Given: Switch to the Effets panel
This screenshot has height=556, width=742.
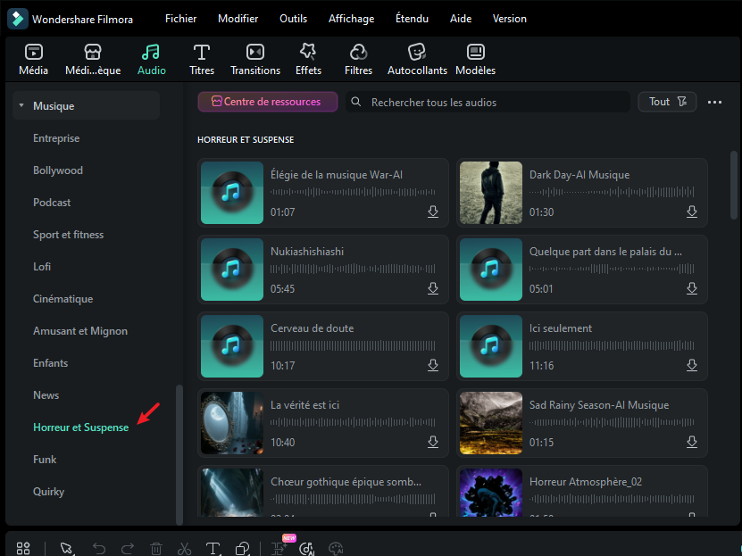Looking at the screenshot, I should click(x=308, y=60).
